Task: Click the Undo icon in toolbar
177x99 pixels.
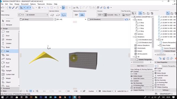Action: click(2, 8)
